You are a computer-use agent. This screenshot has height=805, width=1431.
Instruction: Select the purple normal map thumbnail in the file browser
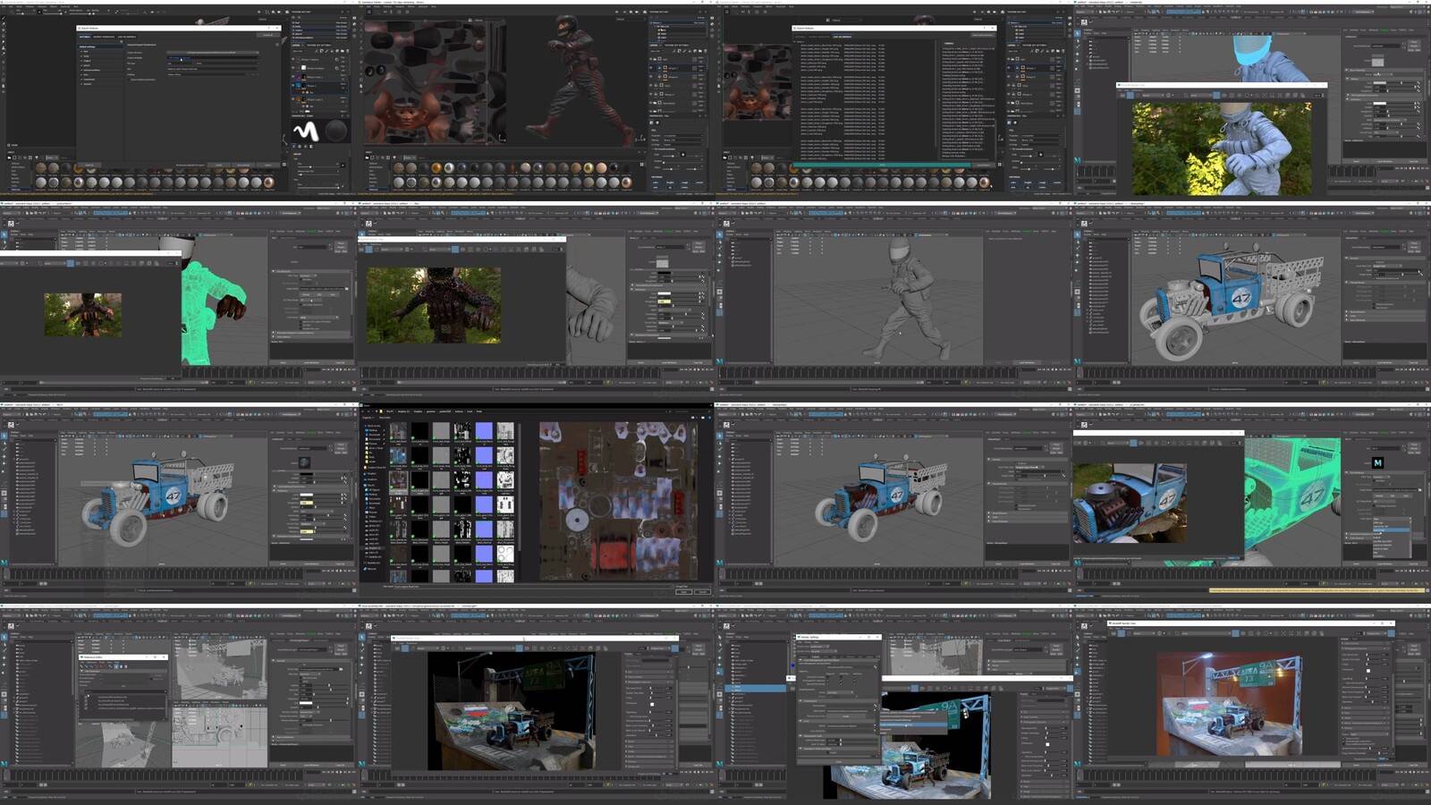click(484, 432)
